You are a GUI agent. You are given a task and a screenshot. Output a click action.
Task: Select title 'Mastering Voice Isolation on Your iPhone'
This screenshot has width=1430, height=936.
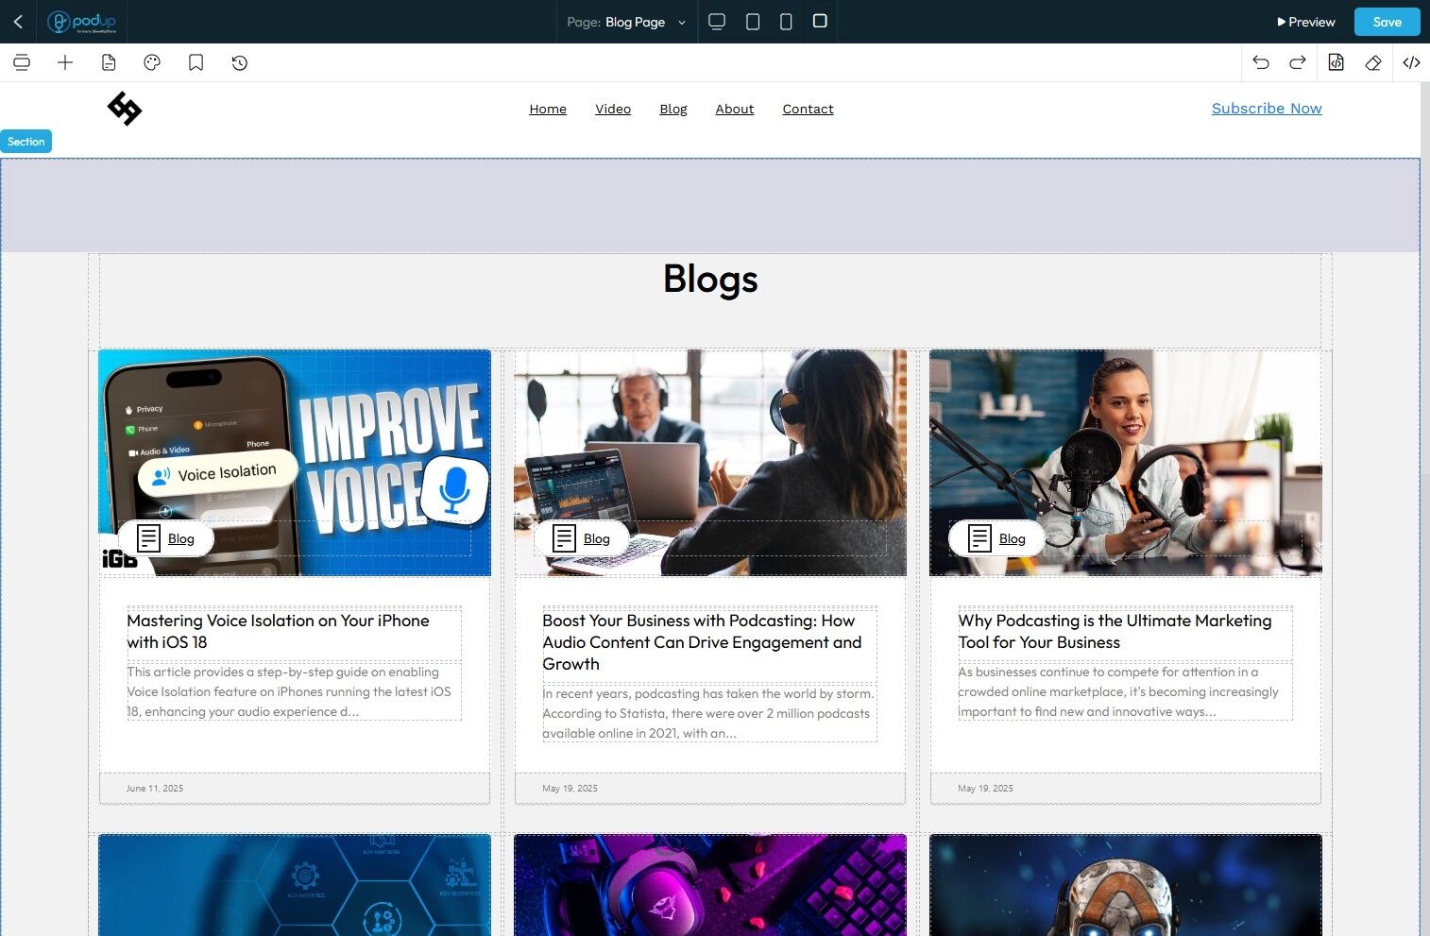(x=295, y=631)
